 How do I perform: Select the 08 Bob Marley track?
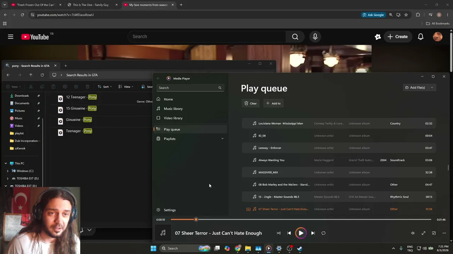[x=339, y=185]
